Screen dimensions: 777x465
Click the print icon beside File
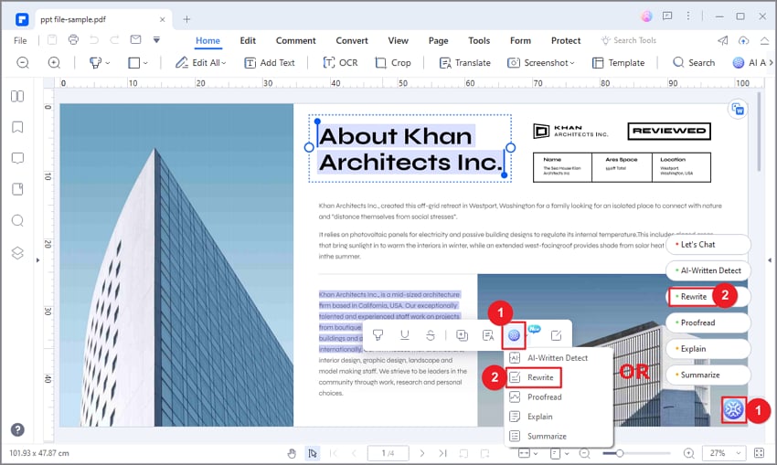pyautogui.click(x=73, y=39)
